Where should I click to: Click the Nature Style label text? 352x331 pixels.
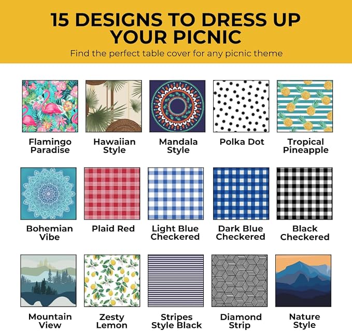(x=305, y=321)
